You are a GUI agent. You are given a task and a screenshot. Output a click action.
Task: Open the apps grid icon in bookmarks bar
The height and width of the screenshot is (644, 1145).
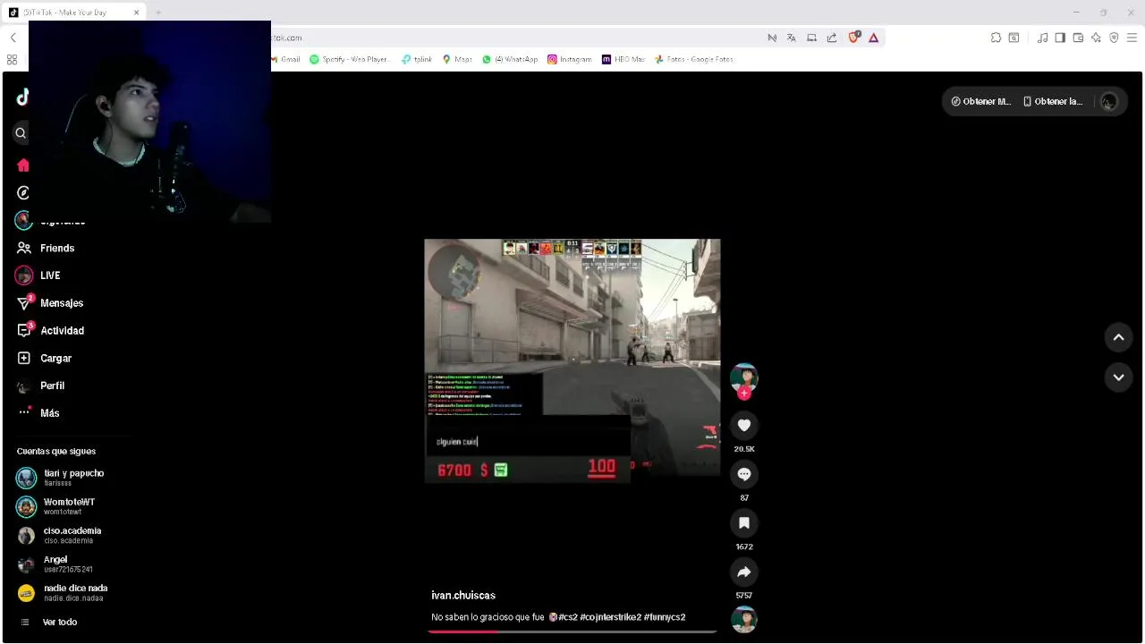point(12,60)
